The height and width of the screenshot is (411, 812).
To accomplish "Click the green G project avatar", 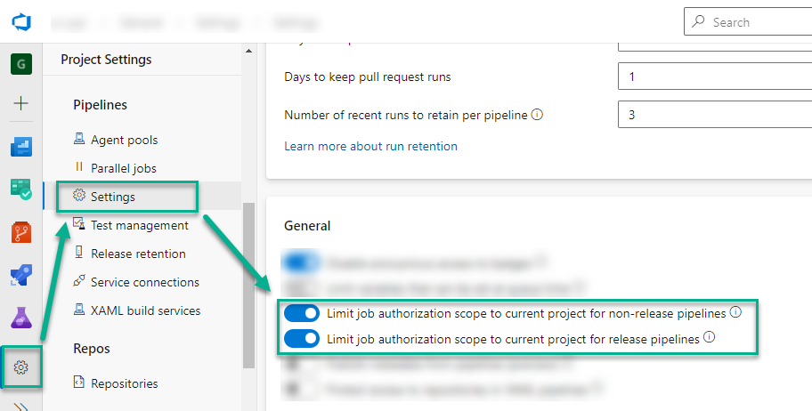I will [20, 64].
